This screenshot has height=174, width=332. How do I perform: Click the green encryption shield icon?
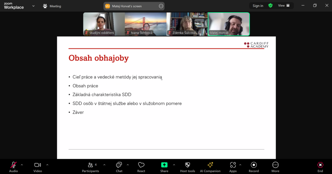click(270, 6)
